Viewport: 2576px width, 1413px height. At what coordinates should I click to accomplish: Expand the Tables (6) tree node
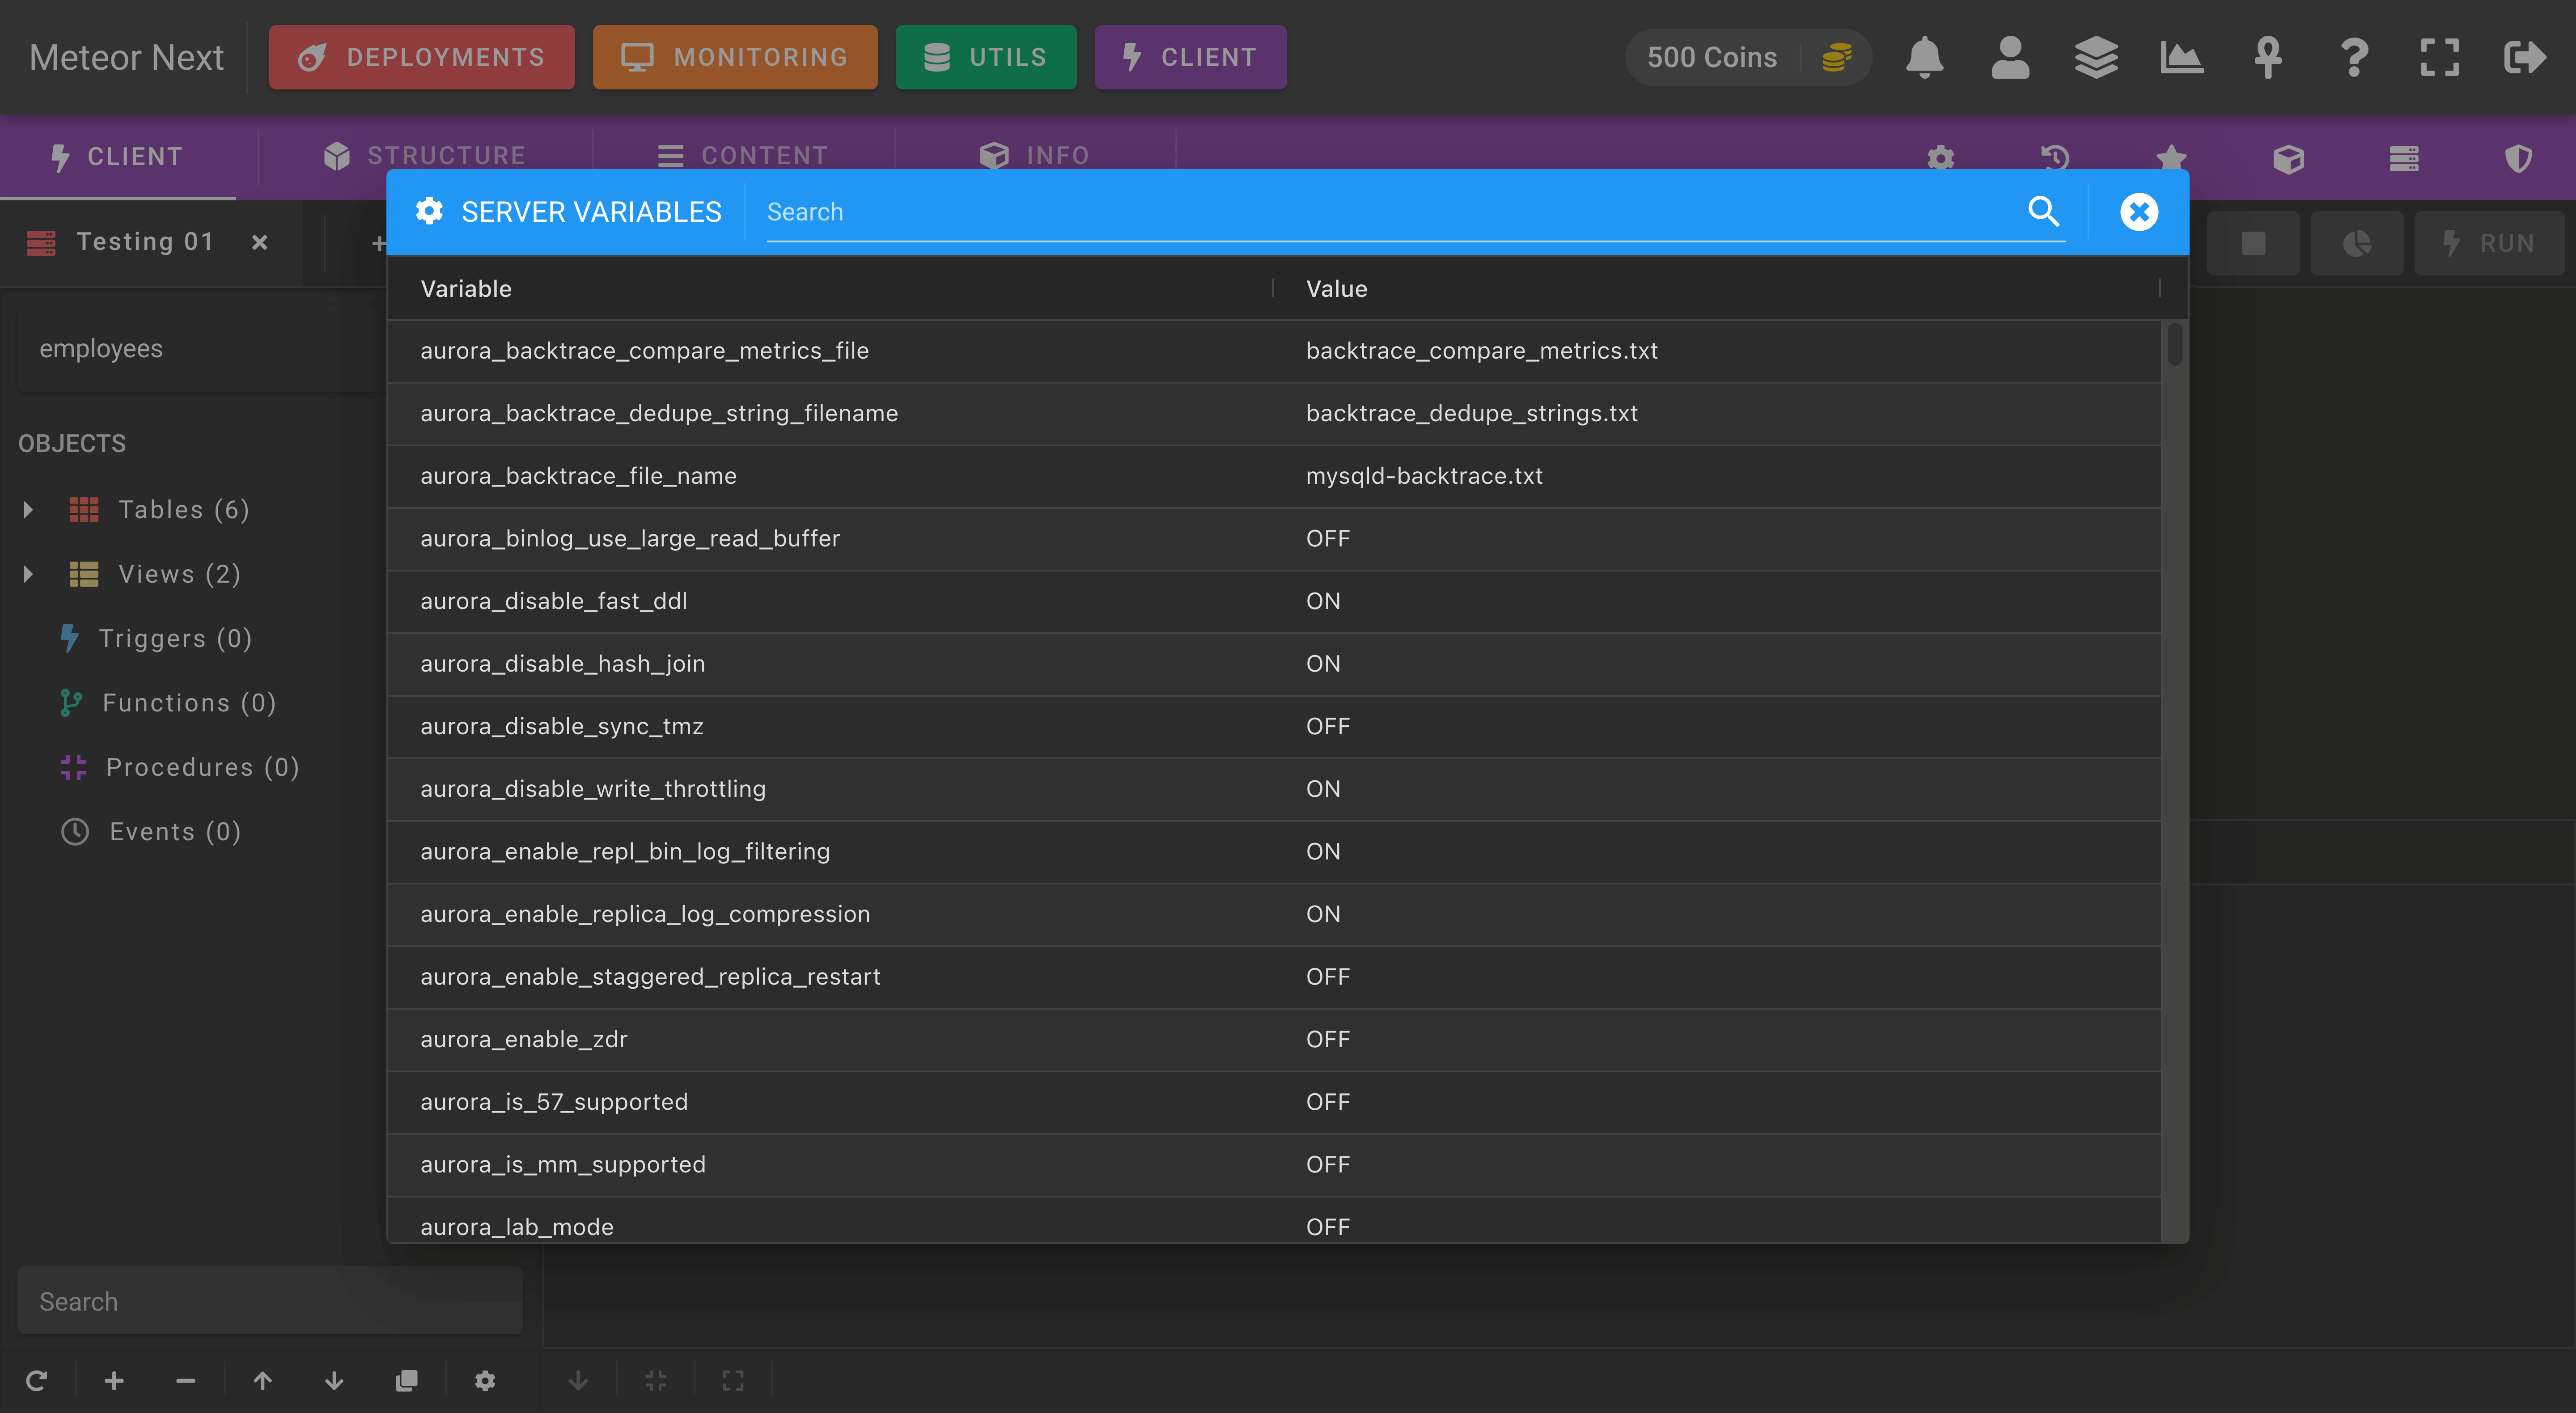[28, 510]
